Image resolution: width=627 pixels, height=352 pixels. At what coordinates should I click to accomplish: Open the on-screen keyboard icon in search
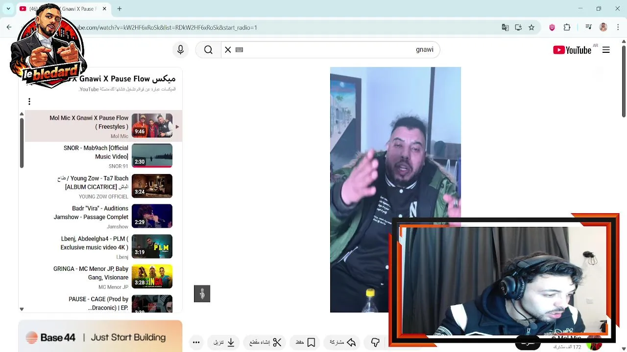[239, 49]
